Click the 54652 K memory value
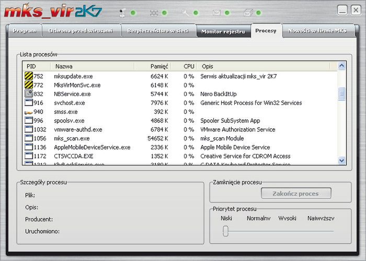The image size is (366, 261). [x=158, y=138]
